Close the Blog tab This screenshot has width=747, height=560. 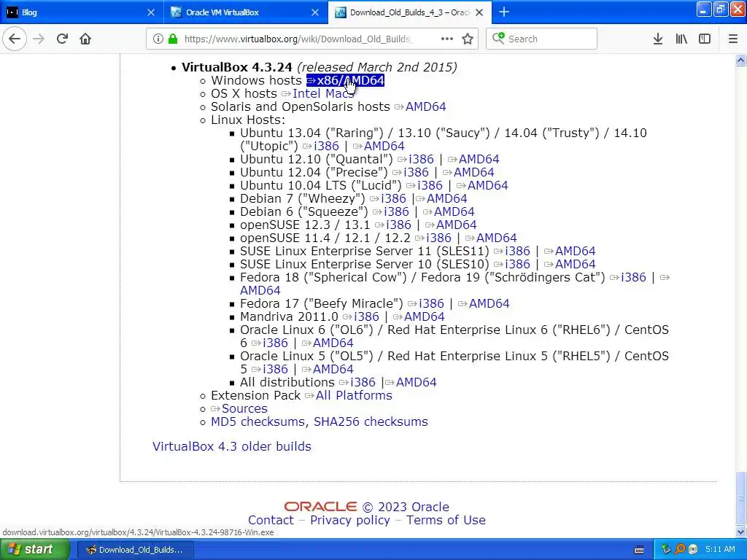point(150,12)
